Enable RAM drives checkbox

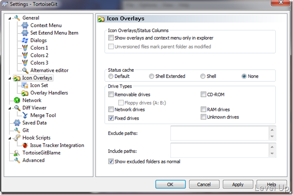click(203, 110)
